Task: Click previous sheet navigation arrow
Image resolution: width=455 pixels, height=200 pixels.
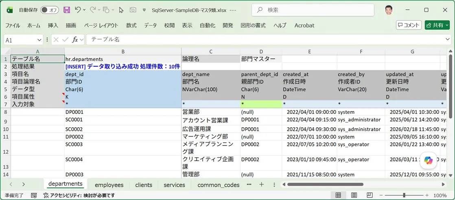Action: 11,184
